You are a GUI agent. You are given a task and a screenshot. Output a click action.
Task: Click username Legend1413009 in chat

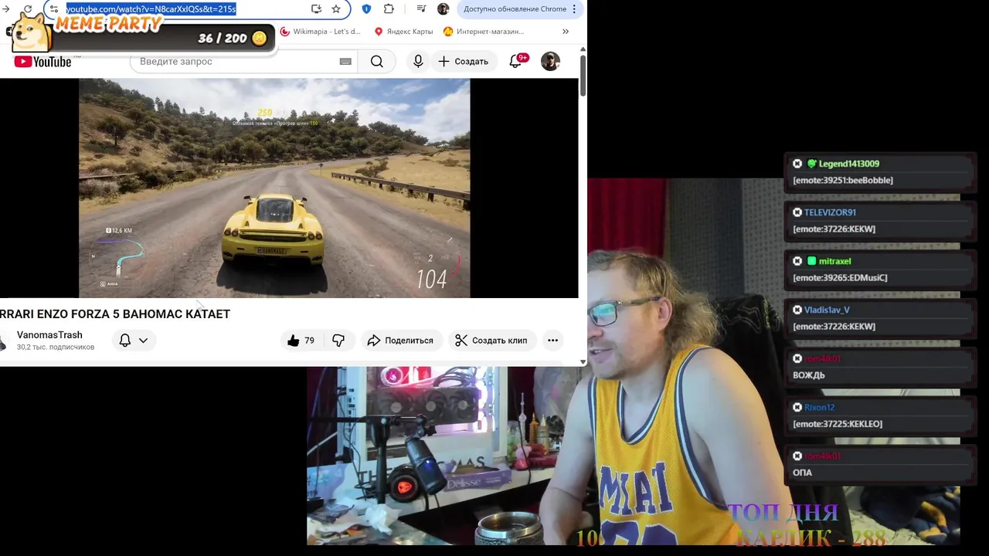click(x=848, y=164)
